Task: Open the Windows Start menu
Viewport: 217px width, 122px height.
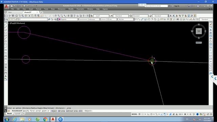Action: click(x=7, y=119)
